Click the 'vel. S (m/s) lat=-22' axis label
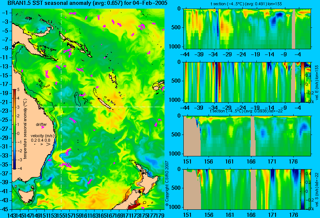Viewport: 320px width, 218px height. tap(317, 190)
